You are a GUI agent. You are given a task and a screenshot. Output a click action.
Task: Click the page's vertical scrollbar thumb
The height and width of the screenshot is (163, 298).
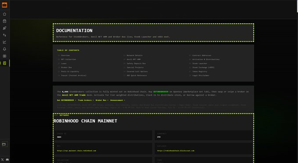(298, 6)
